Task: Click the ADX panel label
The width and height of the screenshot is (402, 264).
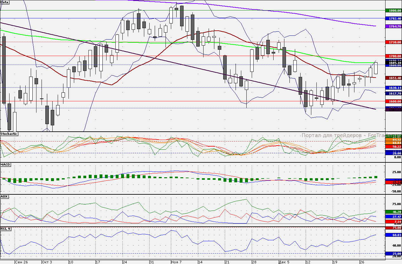Action: point(4,197)
